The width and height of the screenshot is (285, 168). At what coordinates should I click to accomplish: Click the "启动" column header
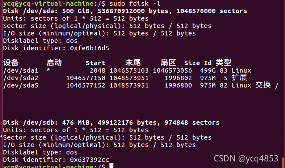pos(54,63)
